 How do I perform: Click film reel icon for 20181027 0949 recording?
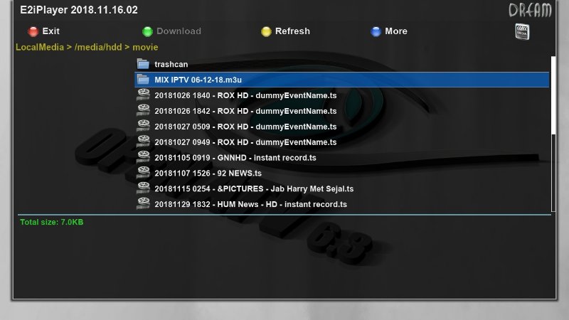click(144, 142)
